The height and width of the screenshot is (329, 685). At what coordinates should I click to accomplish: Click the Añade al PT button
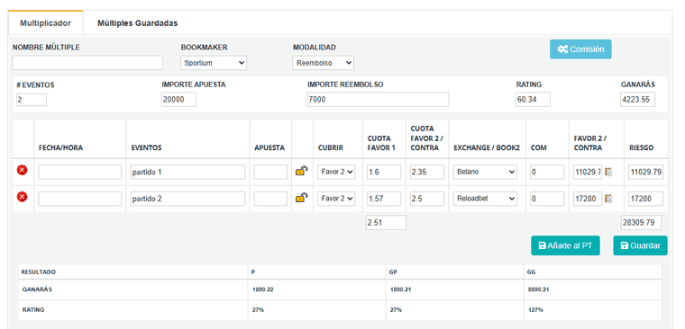565,245
